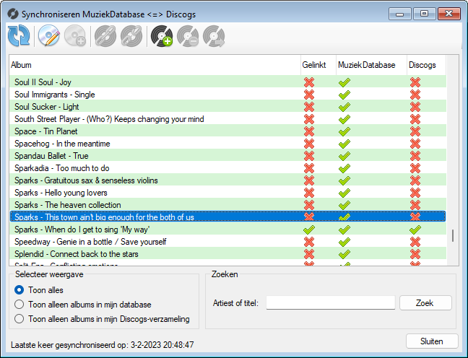Minimize the Synchroniseren window
This screenshot has height=358, width=468.
click(x=400, y=14)
